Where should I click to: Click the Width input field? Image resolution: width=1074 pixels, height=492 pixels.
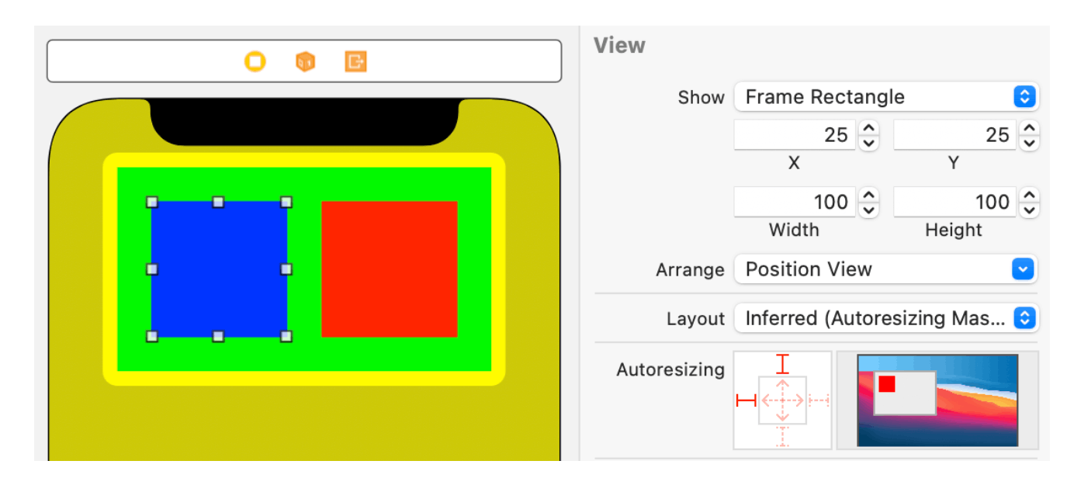(x=795, y=201)
